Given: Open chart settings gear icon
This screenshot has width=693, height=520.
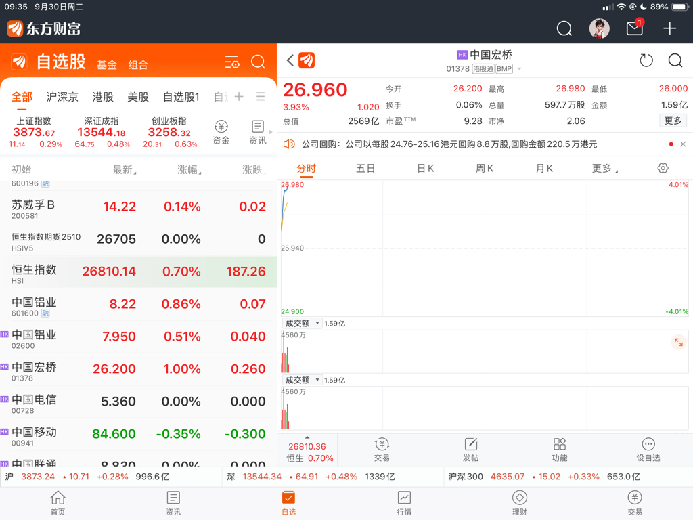Looking at the screenshot, I should coord(663,168).
